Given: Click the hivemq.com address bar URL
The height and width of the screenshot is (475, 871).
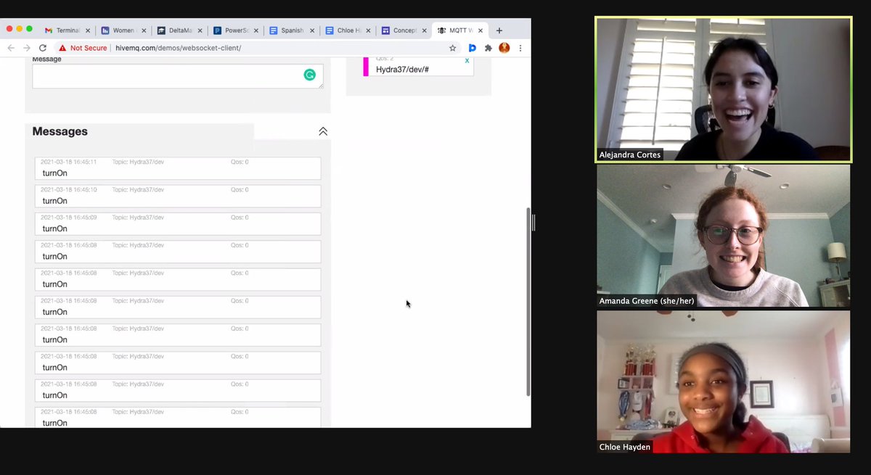Looking at the screenshot, I should pos(178,48).
